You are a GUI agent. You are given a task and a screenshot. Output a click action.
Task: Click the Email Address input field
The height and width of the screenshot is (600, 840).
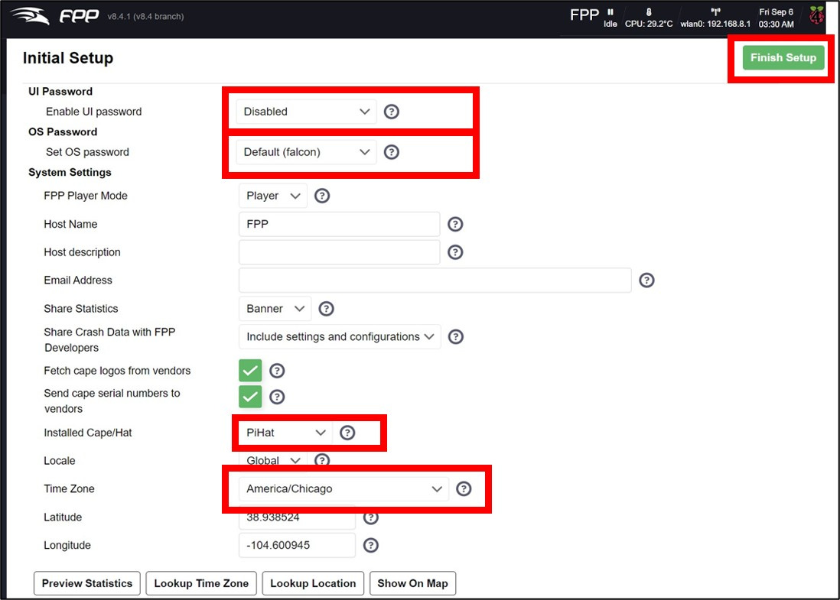(x=435, y=280)
